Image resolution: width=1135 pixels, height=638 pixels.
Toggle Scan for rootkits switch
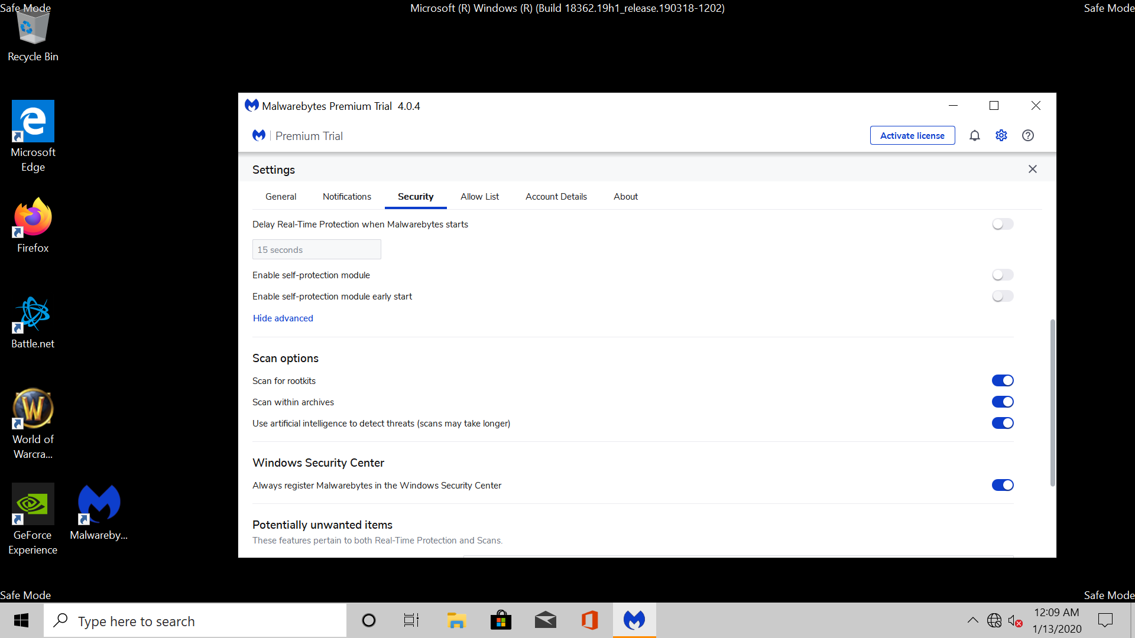click(1003, 381)
